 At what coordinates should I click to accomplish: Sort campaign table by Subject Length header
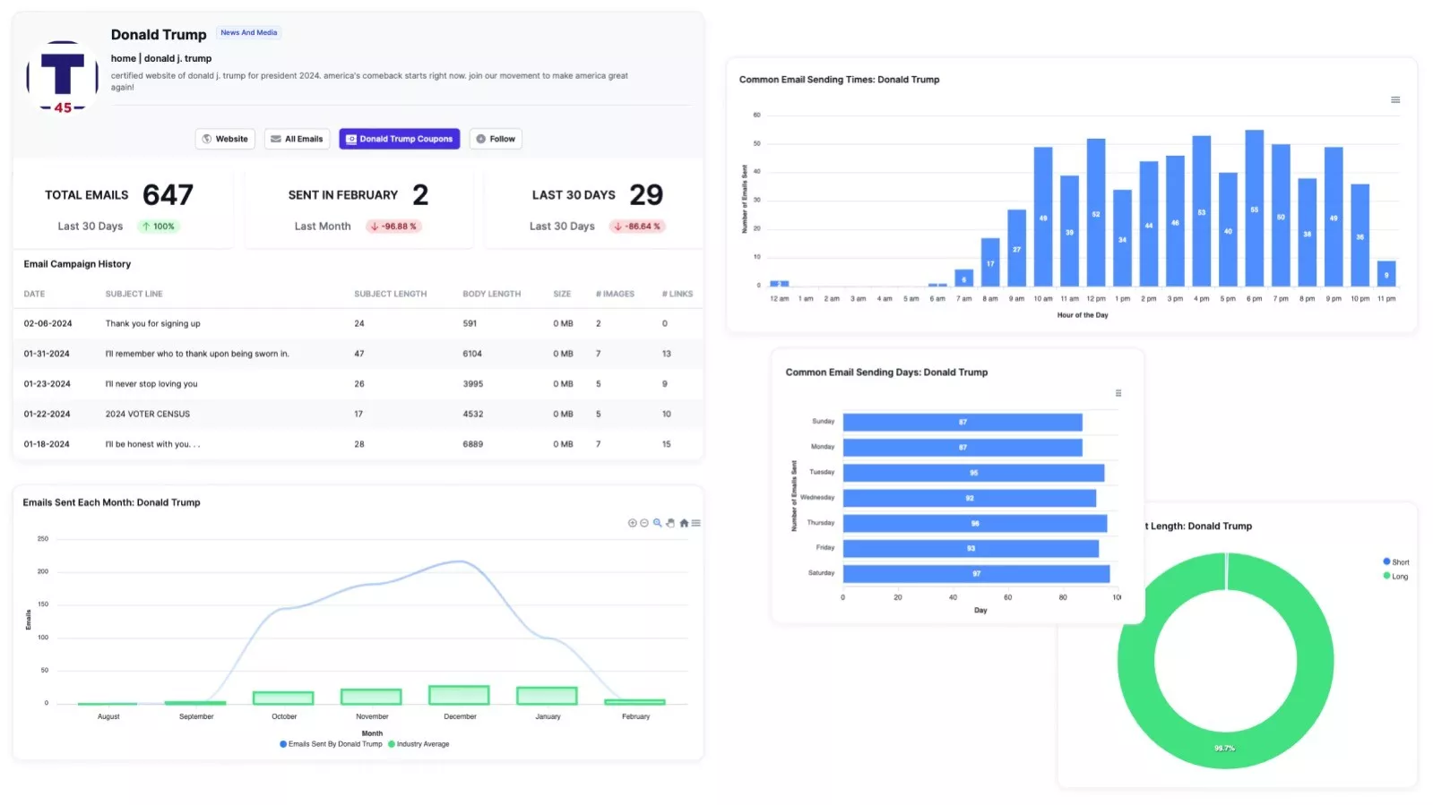390,294
